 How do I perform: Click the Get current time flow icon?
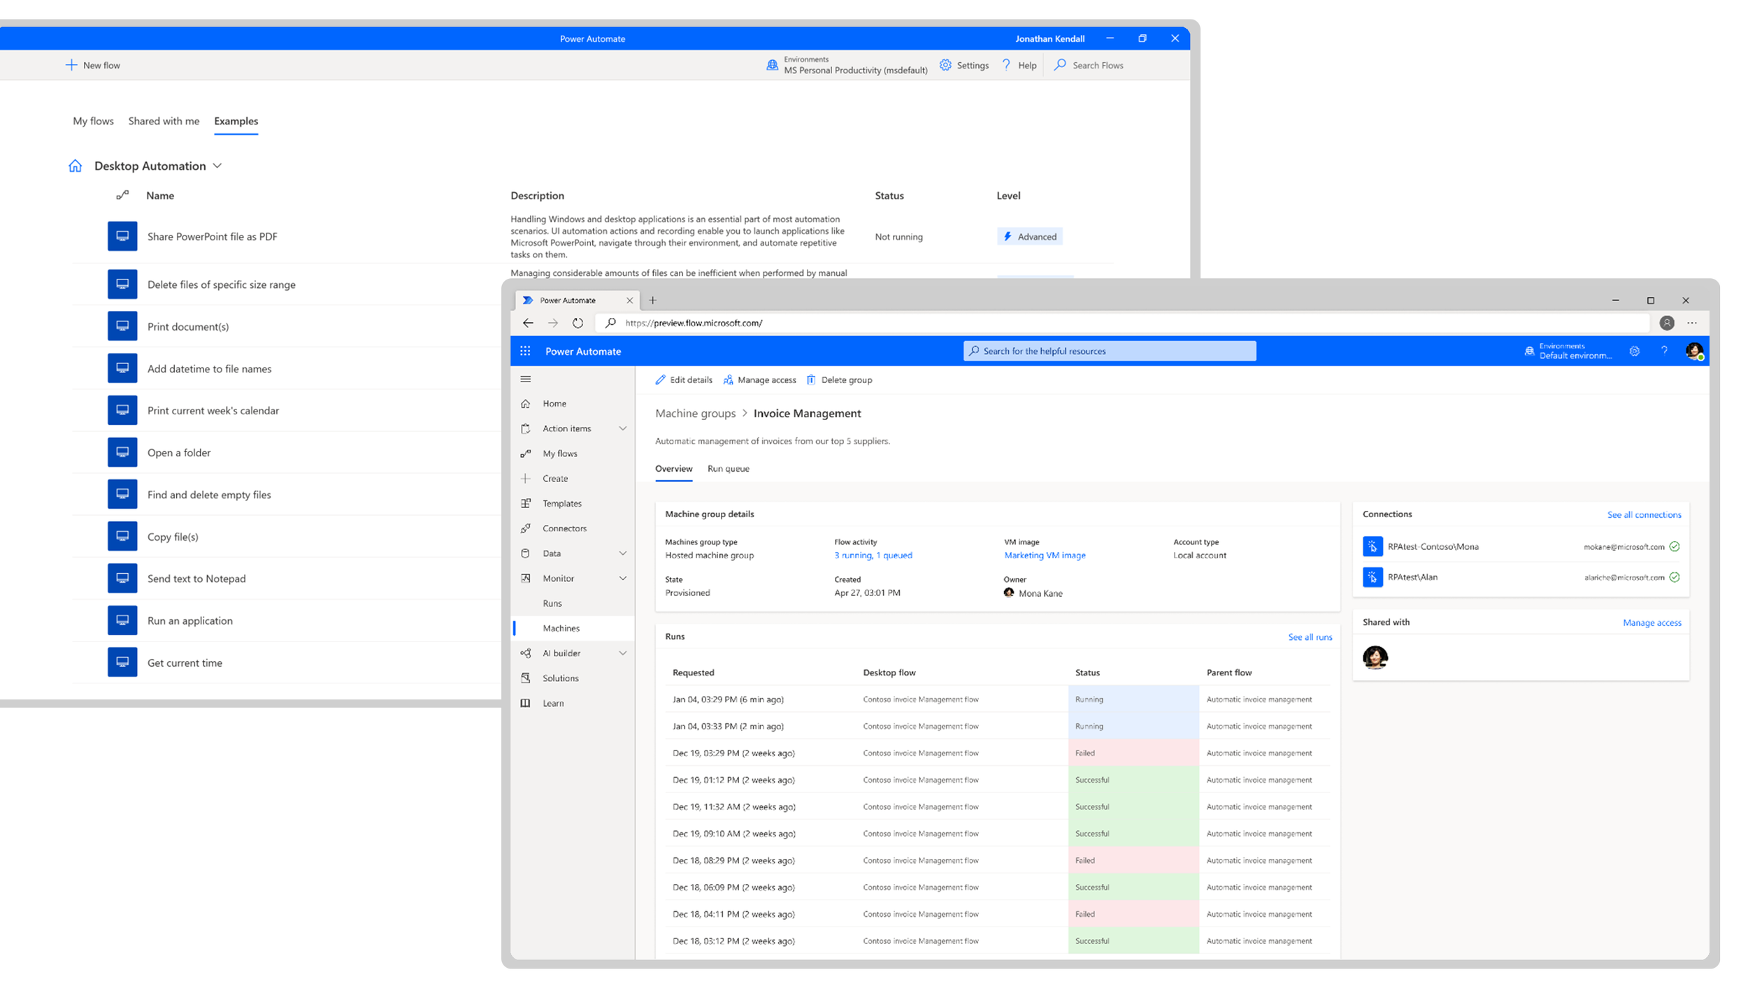[122, 662]
